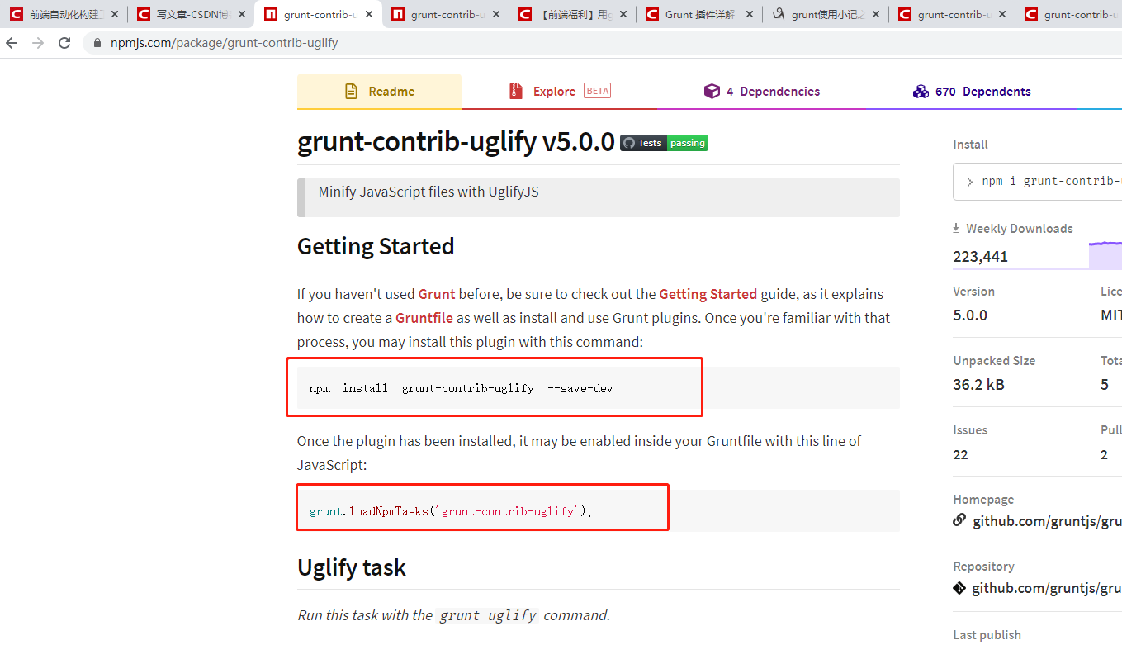The height and width of the screenshot is (645, 1122).
Task: Close the 前端自动化构建 browser tab
Action: click(115, 14)
